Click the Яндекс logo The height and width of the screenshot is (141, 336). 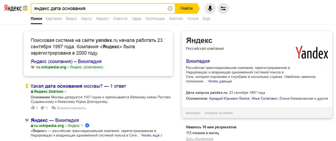[x=16, y=8]
